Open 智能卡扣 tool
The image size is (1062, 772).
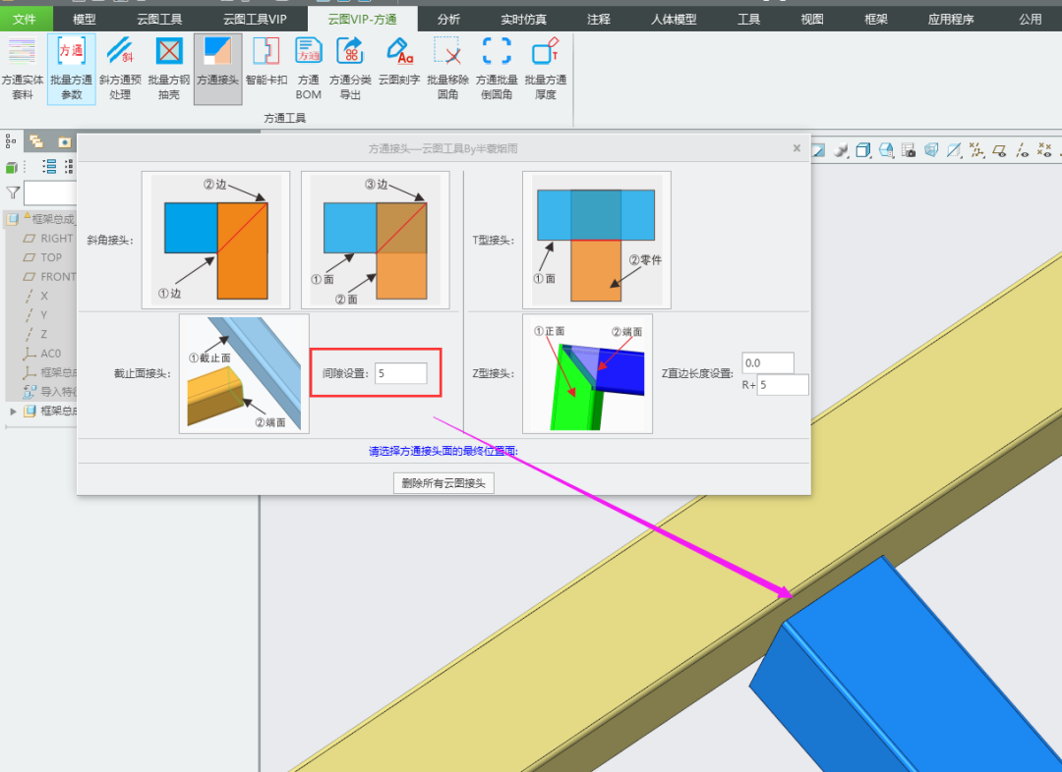click(266, 62)
